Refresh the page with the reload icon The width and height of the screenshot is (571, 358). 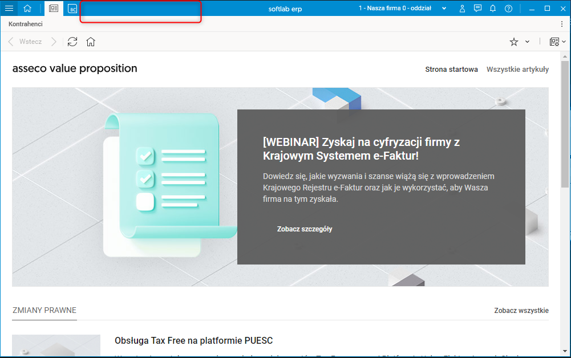click(x=72, y=42)
